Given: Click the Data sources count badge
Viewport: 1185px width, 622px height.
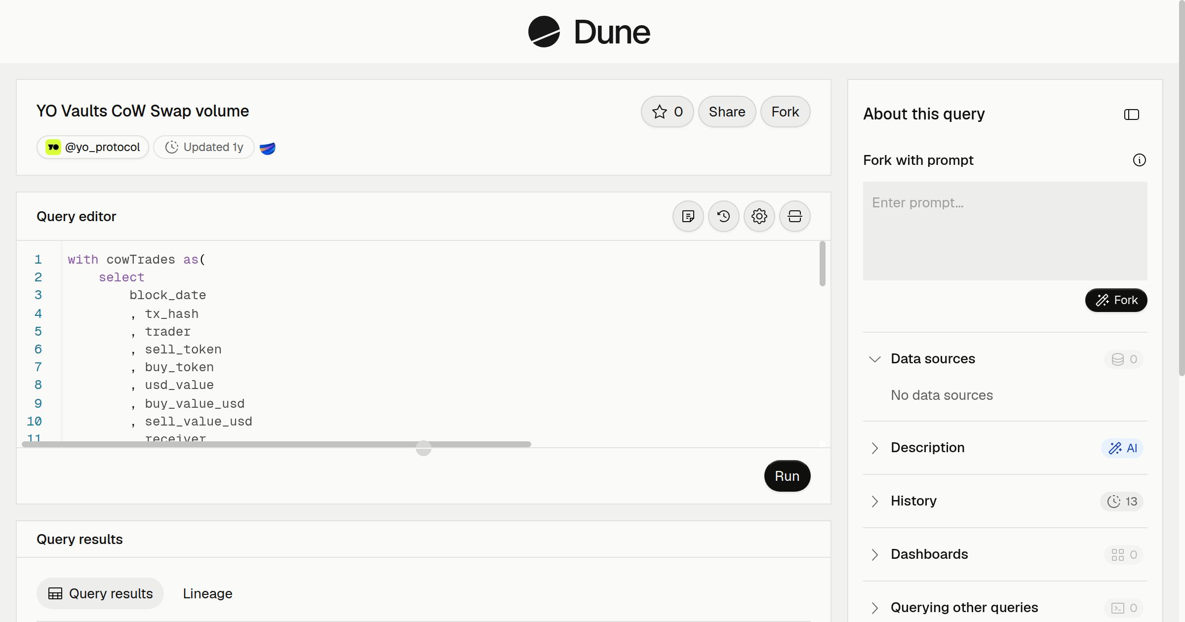Looking at the screenshot, I should tap(1124, 359).
